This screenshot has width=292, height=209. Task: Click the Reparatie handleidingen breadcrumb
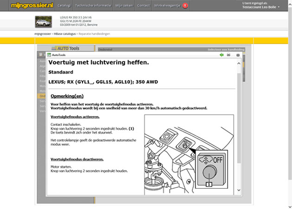[94, 34]
